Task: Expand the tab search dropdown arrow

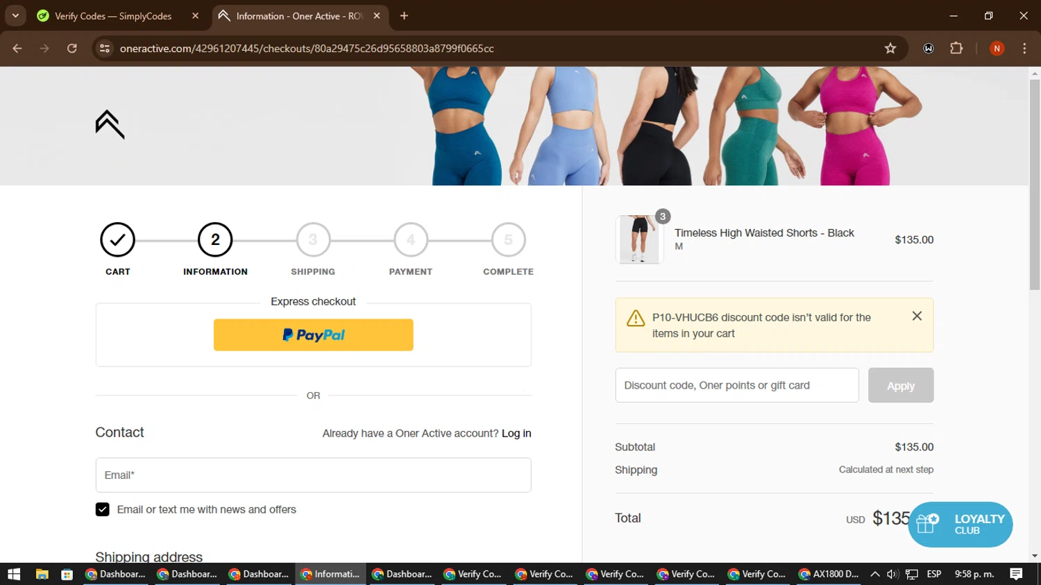Action: pyautogui.click(x=15, y=16)
